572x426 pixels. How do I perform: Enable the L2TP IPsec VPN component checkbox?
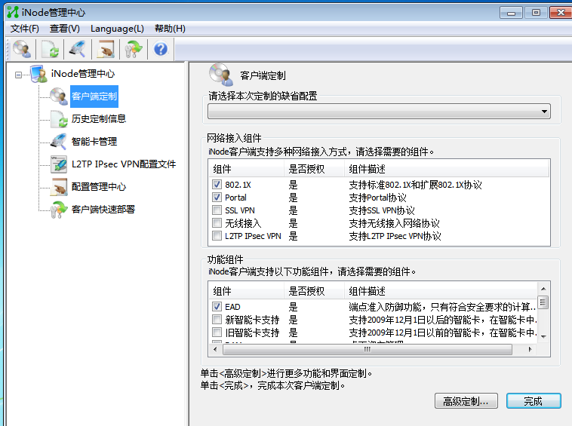[x=217, y=236]
